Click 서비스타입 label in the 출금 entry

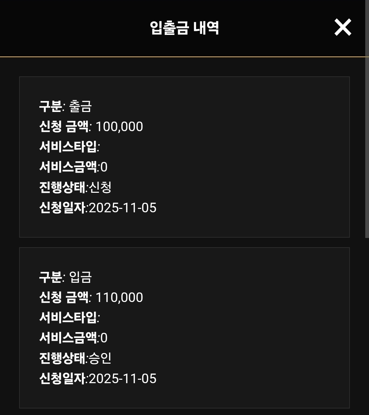click(68, 147)
